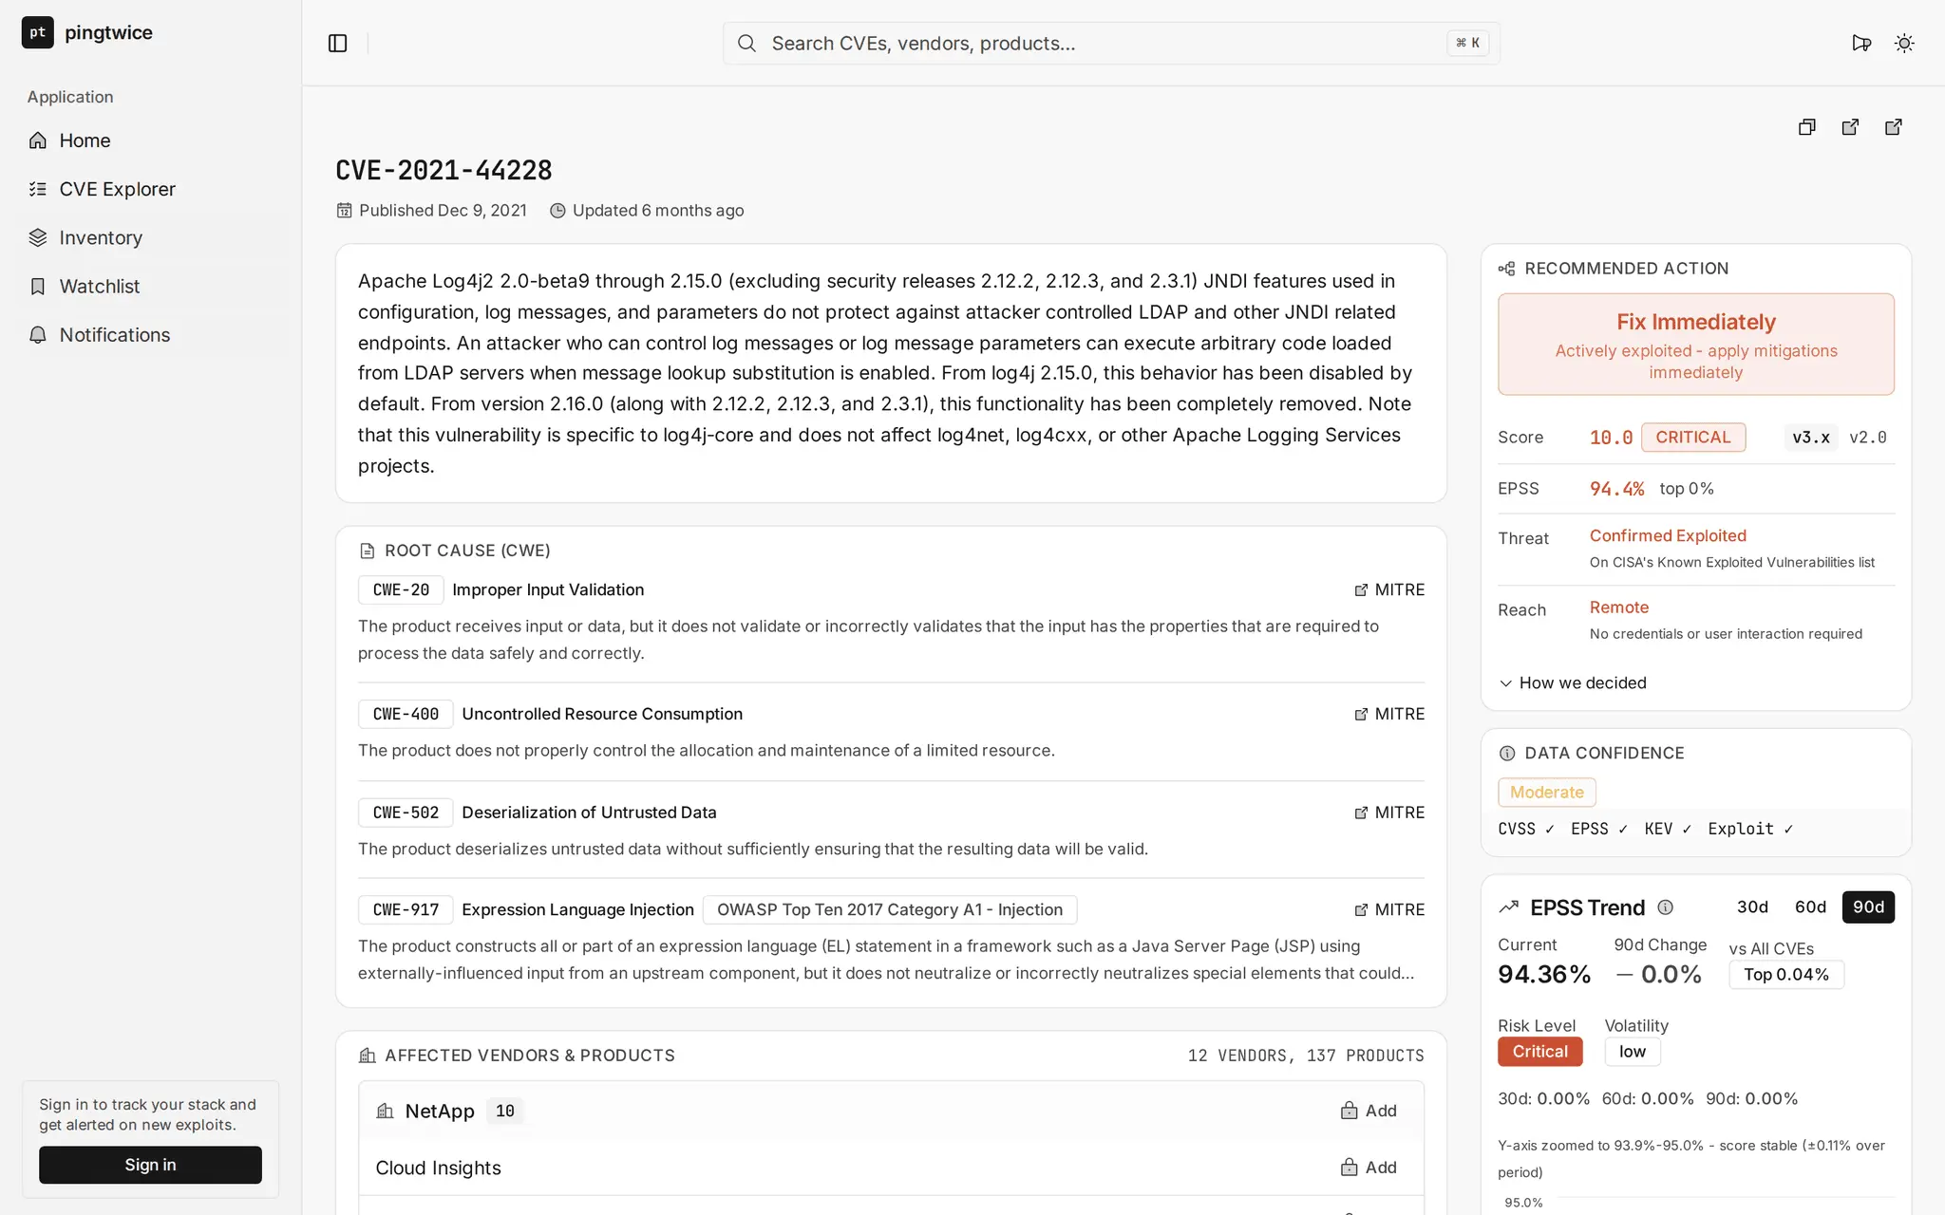
Task: Click the Fix Immediately action box
Action: (x=1696, y=345)
